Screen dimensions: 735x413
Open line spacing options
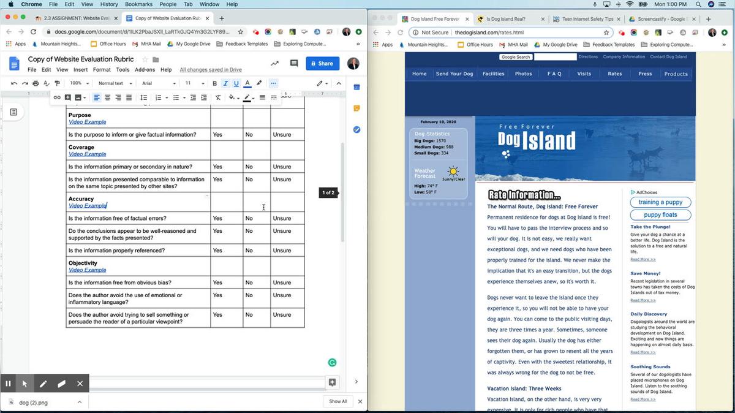[144, 97]
